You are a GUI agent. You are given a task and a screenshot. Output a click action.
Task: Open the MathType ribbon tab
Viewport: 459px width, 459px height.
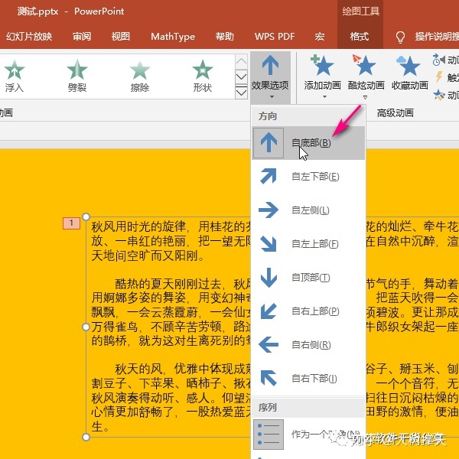[173, 37]
